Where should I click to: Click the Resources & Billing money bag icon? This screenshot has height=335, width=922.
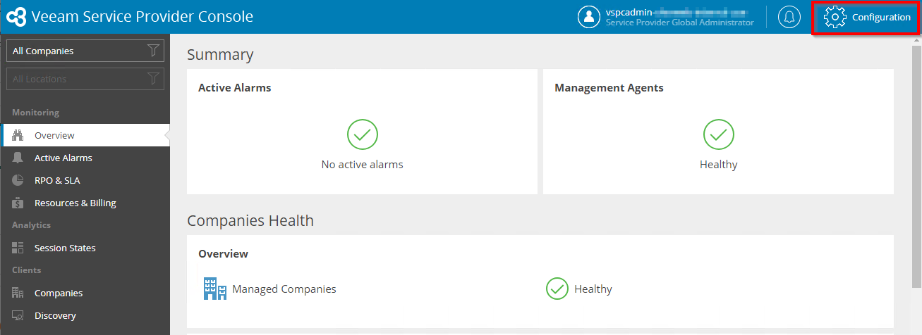point(18,203)
